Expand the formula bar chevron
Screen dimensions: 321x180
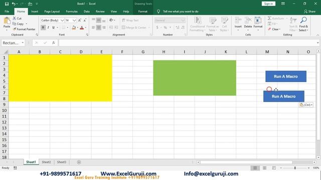click(317, 42)
